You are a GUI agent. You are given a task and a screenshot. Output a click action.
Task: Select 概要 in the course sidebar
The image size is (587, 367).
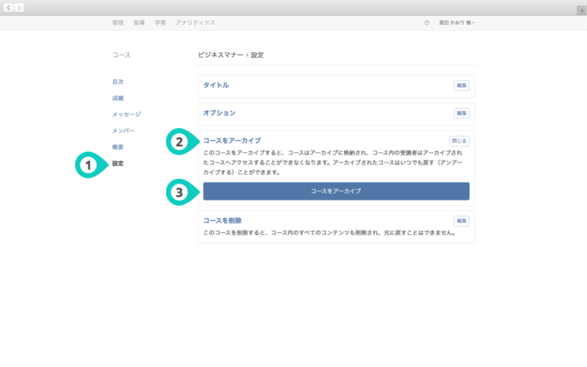click(x=118, y=147)
